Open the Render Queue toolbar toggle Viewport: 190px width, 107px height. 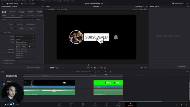tap(178, 4)
